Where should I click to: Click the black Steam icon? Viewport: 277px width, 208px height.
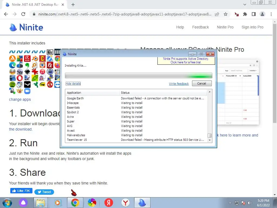click(27, 84)
